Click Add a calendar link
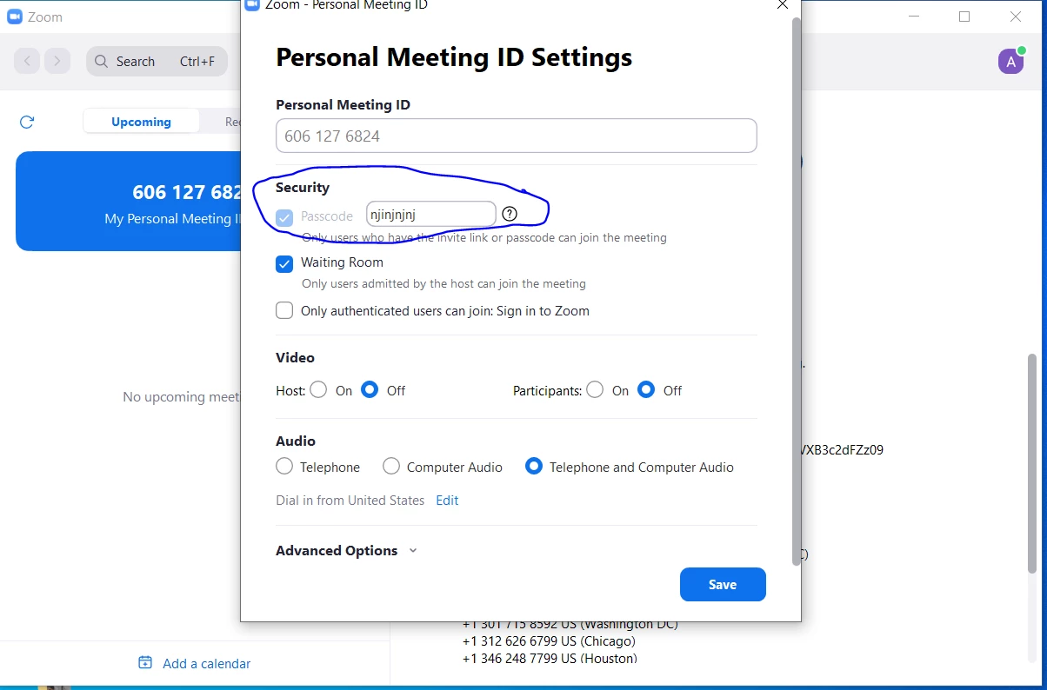The image size is (1047, 690). [x=207, y=663]
